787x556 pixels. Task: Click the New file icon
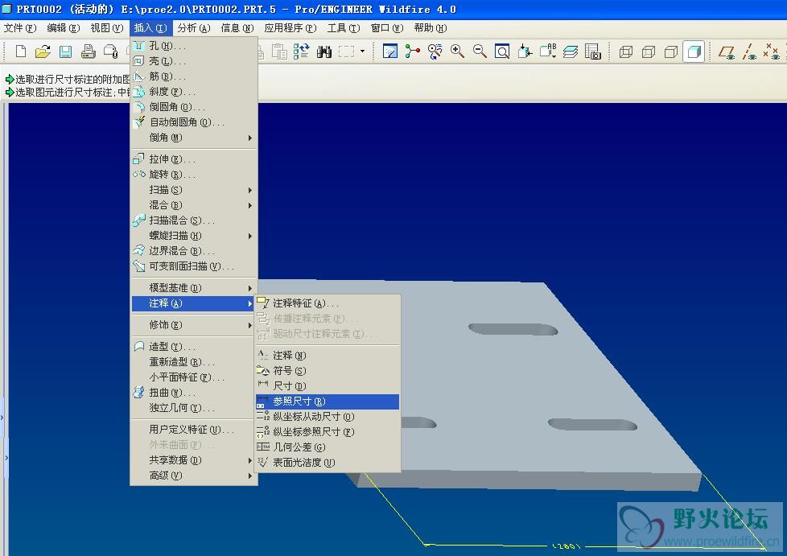coord(21,51)
